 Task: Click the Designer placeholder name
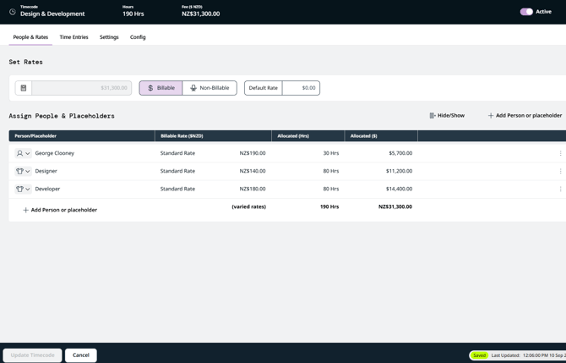coord(46,171)
